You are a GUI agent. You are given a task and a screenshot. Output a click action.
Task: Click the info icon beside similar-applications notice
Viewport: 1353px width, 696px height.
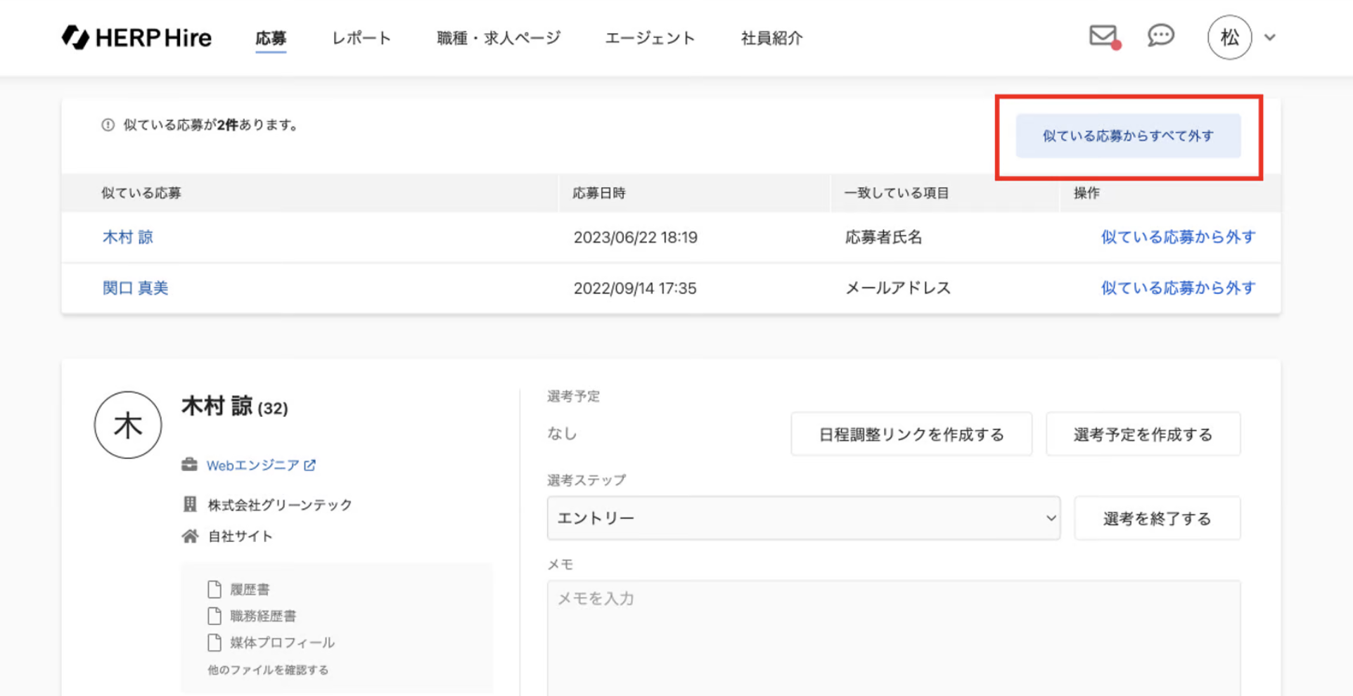[108, 125]
